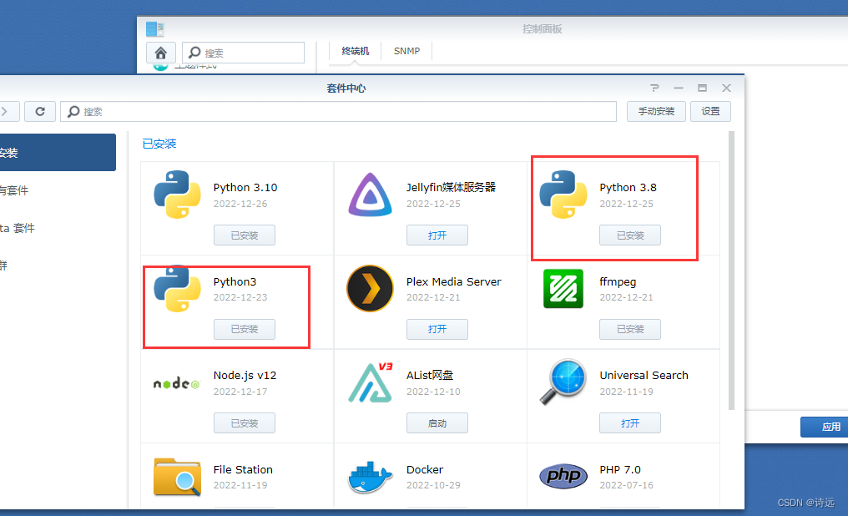Select the Docker package icon
The image size is (848, 516).
click(370, 477)
